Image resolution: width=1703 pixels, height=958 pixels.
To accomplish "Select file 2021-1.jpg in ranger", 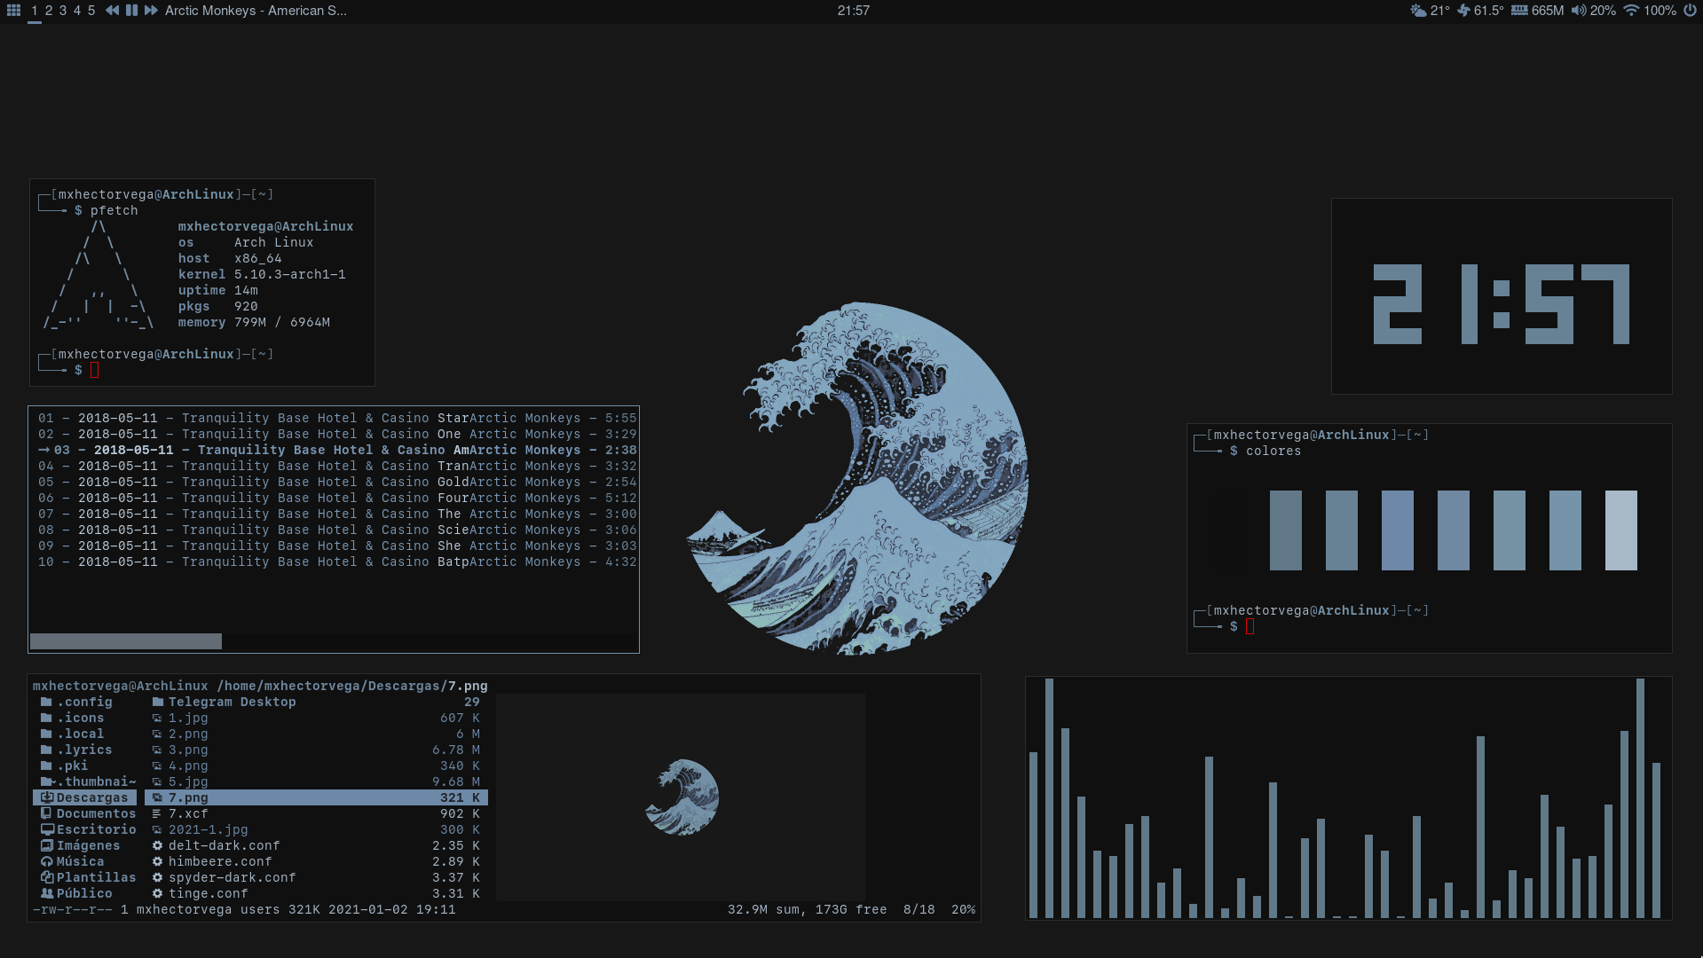I will 316,829.
